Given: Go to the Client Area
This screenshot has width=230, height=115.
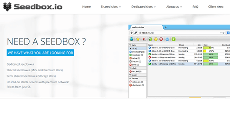Looking at the screenshot, I should tap(216, 7).
